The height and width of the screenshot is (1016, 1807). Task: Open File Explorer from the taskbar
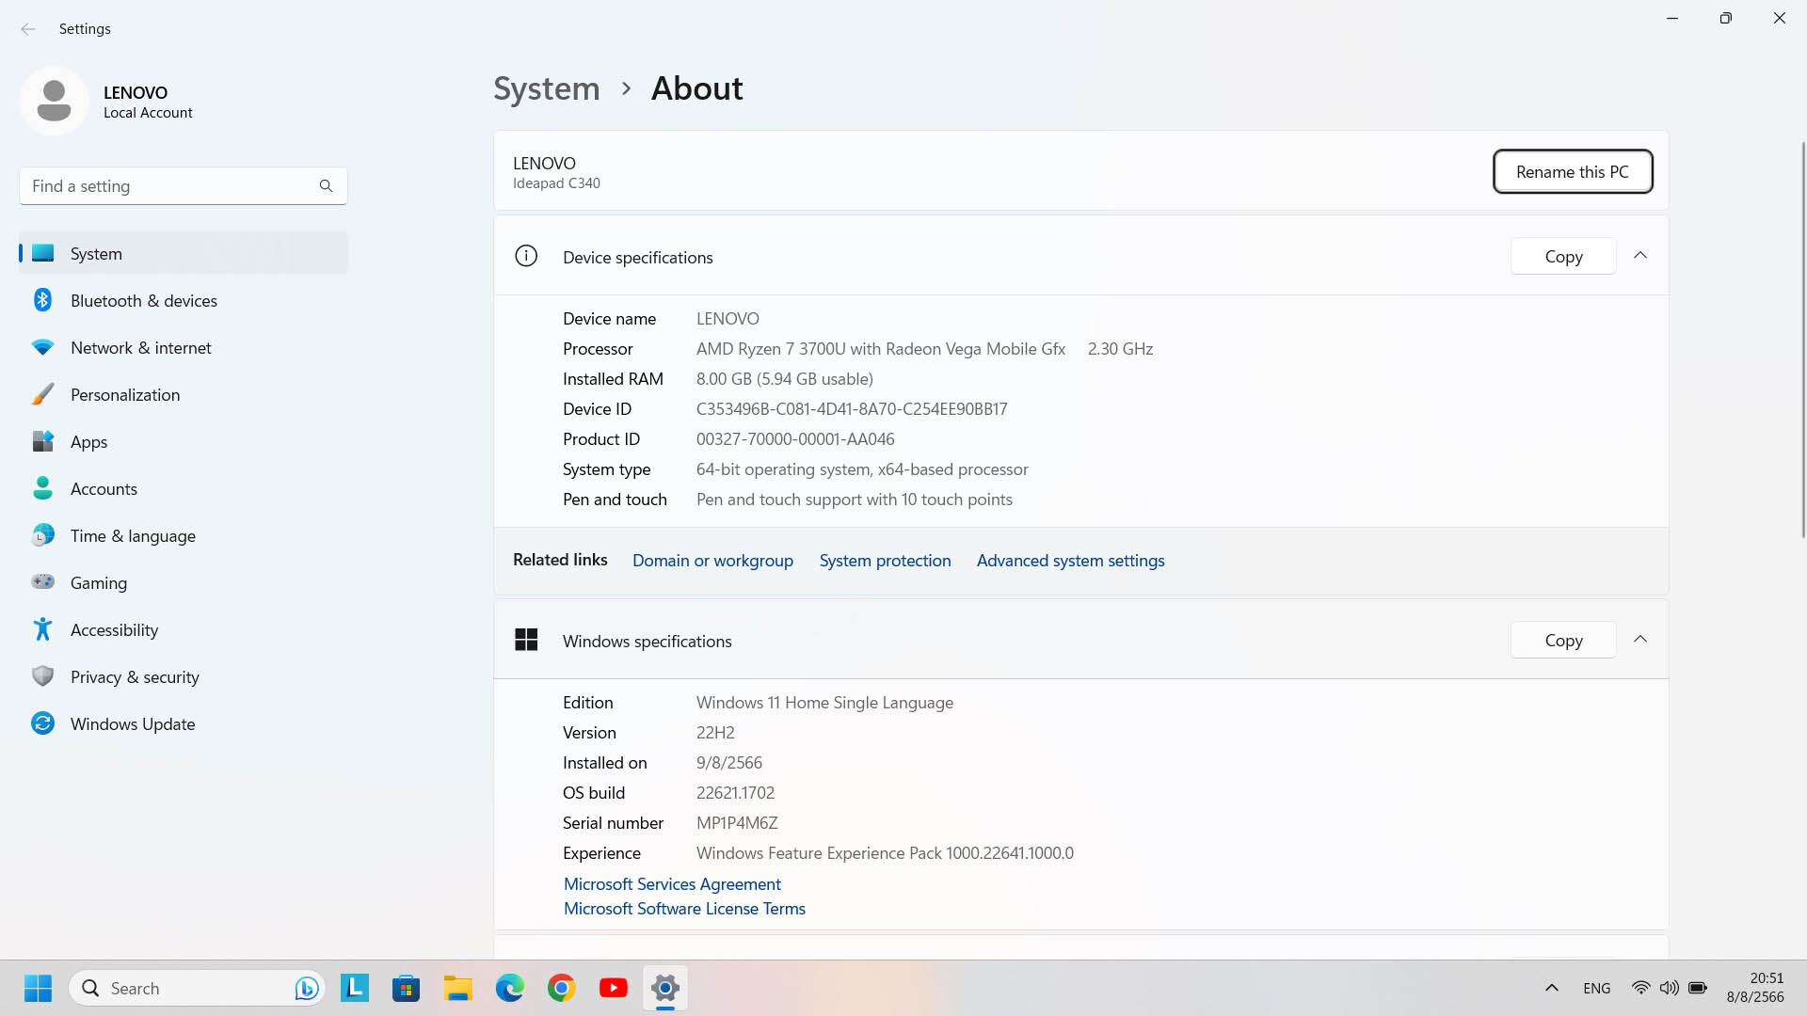(458, 988)
